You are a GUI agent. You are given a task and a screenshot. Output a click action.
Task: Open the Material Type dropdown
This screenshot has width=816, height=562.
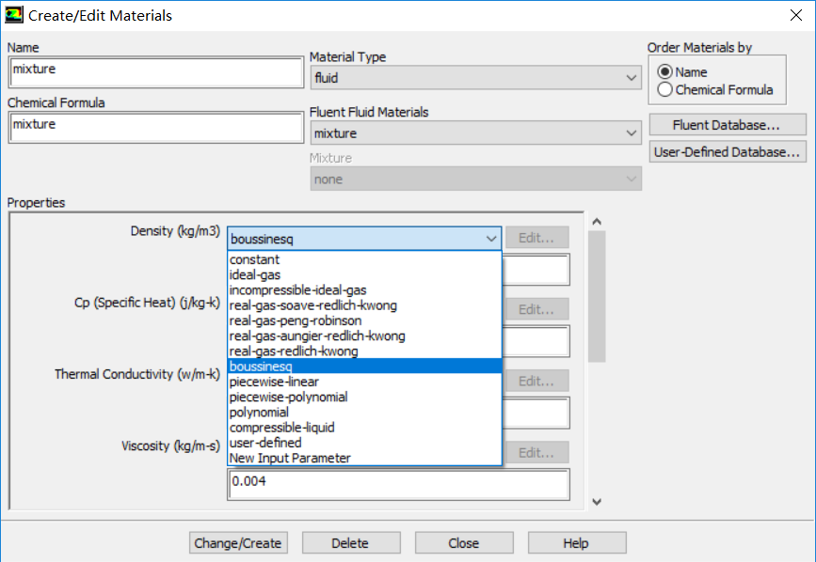(475, 78)
